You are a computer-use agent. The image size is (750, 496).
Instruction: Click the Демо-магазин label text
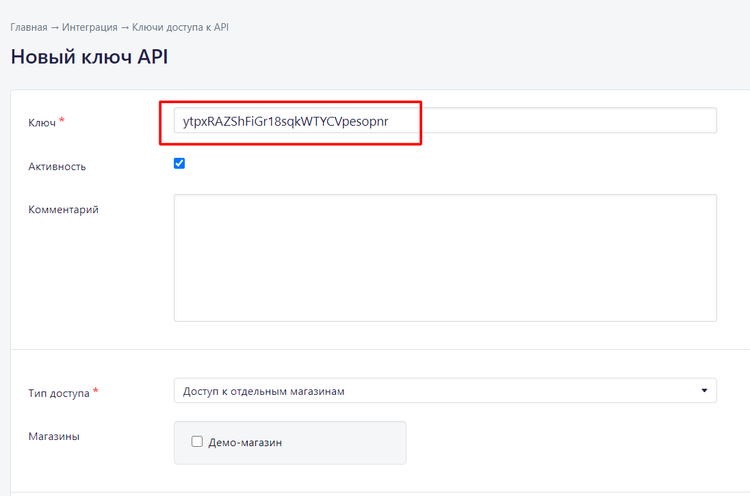pyautogui.click(x=245, y=443)
